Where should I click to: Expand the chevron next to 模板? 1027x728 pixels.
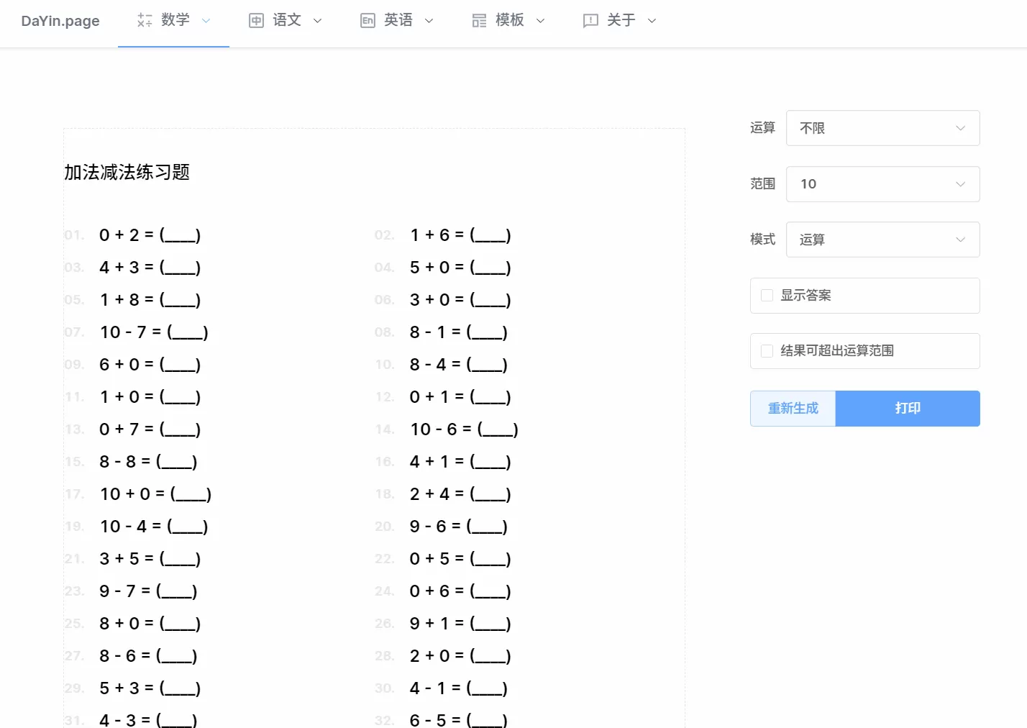[541, 20]
